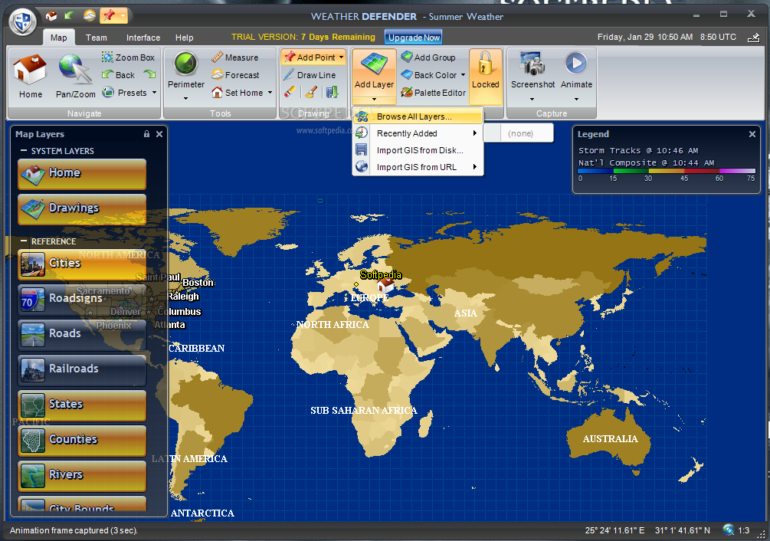Switch to the Interface ribbon tab
Viewport: 770px width, 541px height.
(x=143, y=38)
